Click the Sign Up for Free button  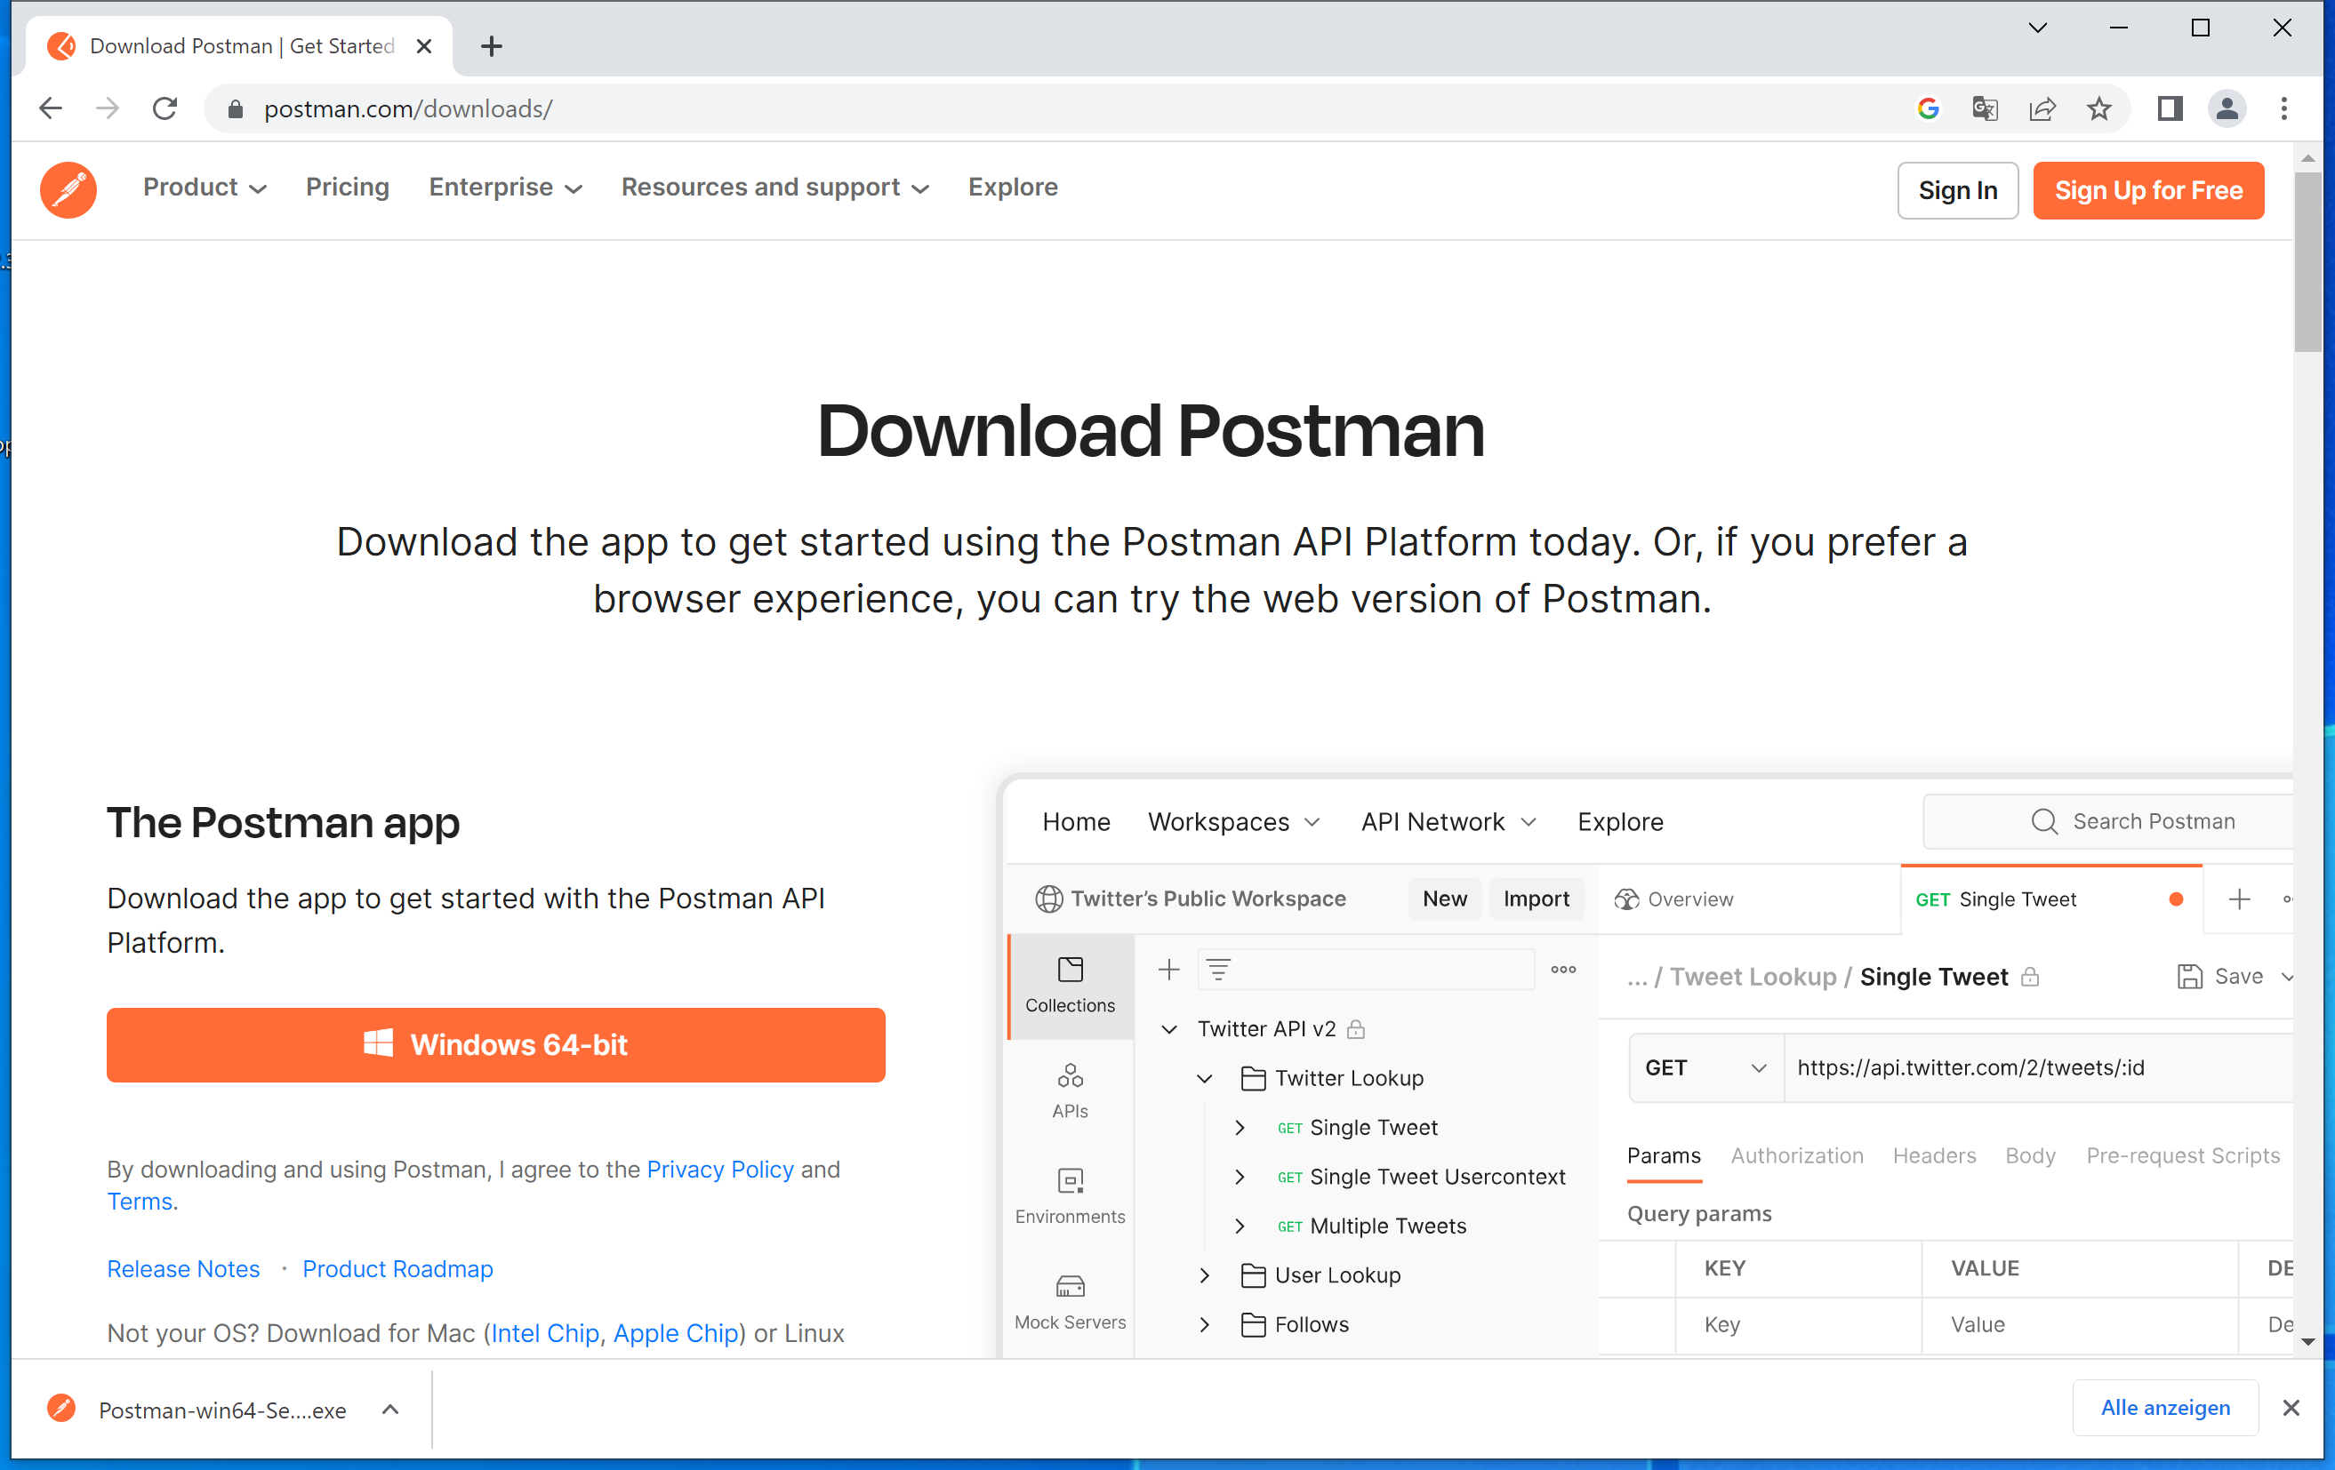[2149, 190]
